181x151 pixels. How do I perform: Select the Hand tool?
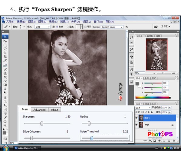tap(5, 121)
